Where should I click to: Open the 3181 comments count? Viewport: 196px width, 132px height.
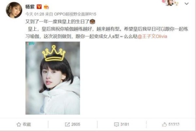point(125,124)
